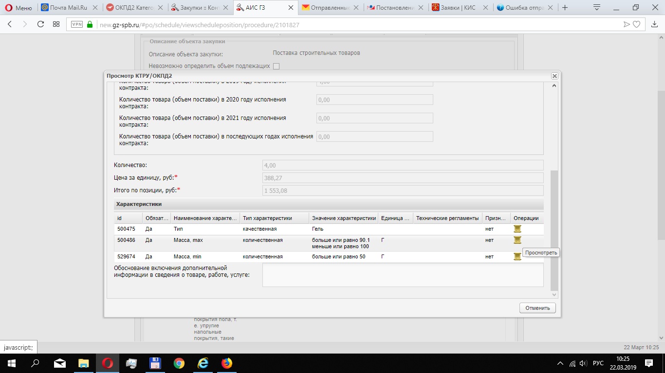The width and height of the screenshot is (665, 373).
Task: Click the dialog scrollbar up arrow
Action: [x=554, y=86]
